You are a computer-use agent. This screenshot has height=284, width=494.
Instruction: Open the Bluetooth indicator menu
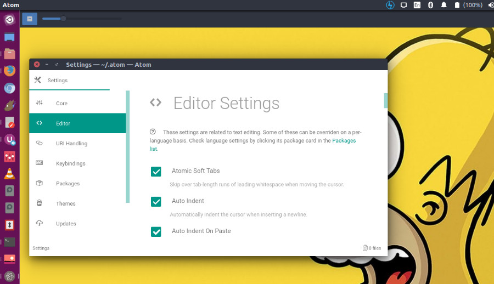pos(430,5)
